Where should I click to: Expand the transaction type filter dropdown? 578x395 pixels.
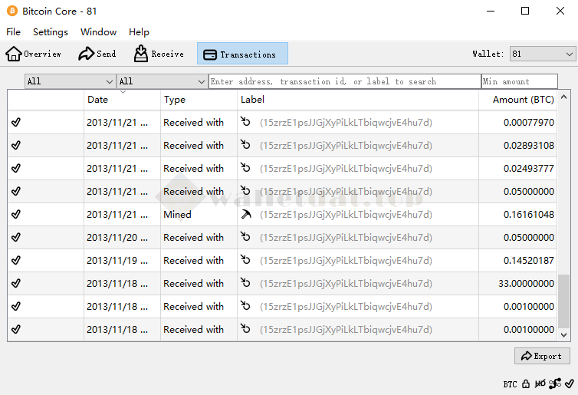[x=162, y=81]
